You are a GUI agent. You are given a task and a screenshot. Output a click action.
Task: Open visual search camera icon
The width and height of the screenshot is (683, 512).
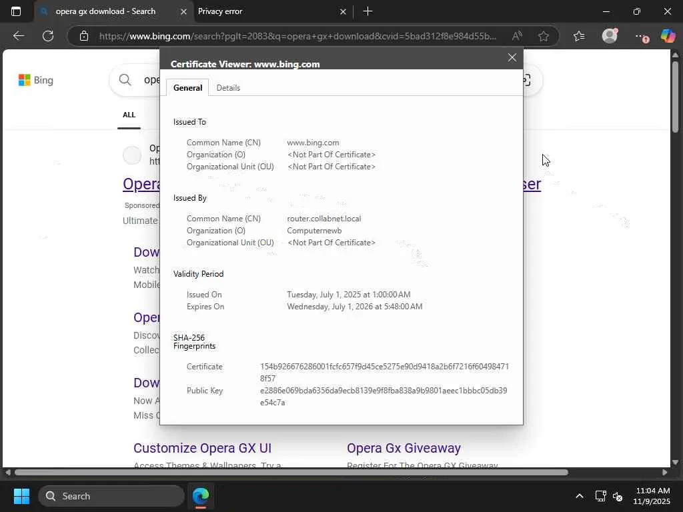[x=527, y=80]
